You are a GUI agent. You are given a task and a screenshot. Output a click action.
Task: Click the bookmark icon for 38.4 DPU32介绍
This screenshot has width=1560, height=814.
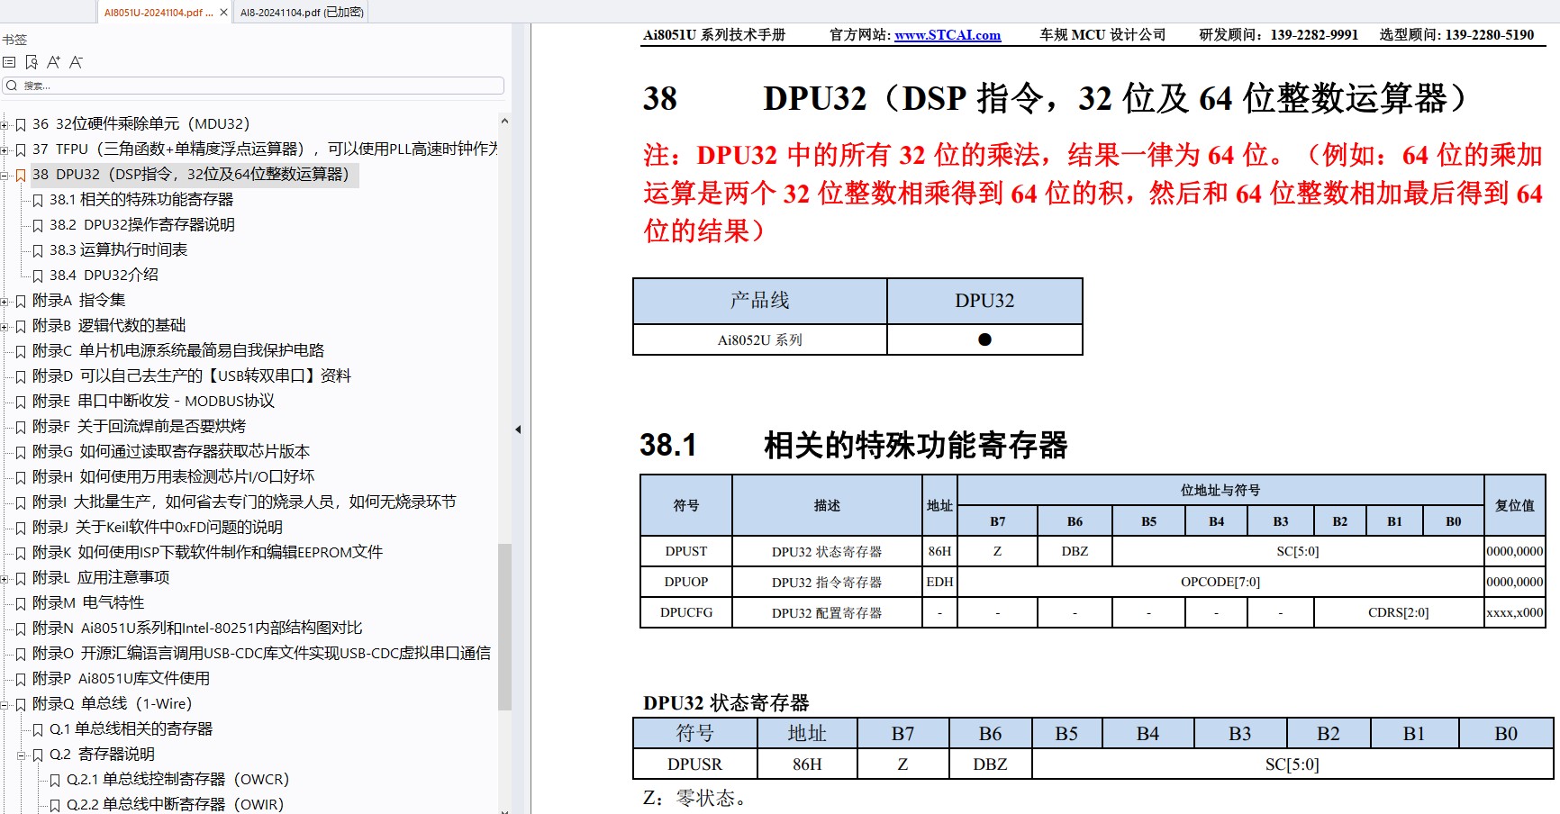click(38, 276)
